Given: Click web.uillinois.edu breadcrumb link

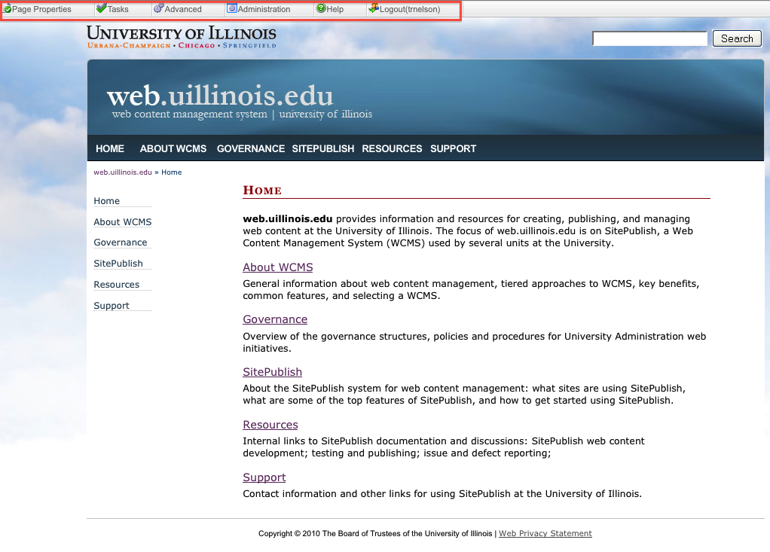Looking at the screenshot, I should 123,172.
